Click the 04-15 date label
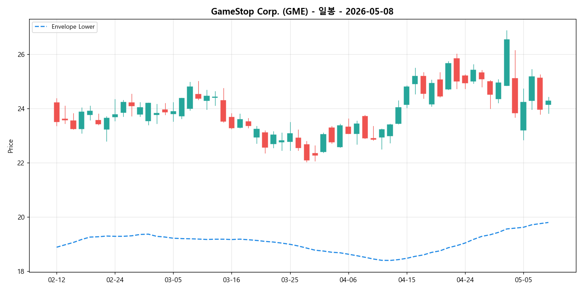The height and width of the screenshot is (291, 583). pos(406,280)
